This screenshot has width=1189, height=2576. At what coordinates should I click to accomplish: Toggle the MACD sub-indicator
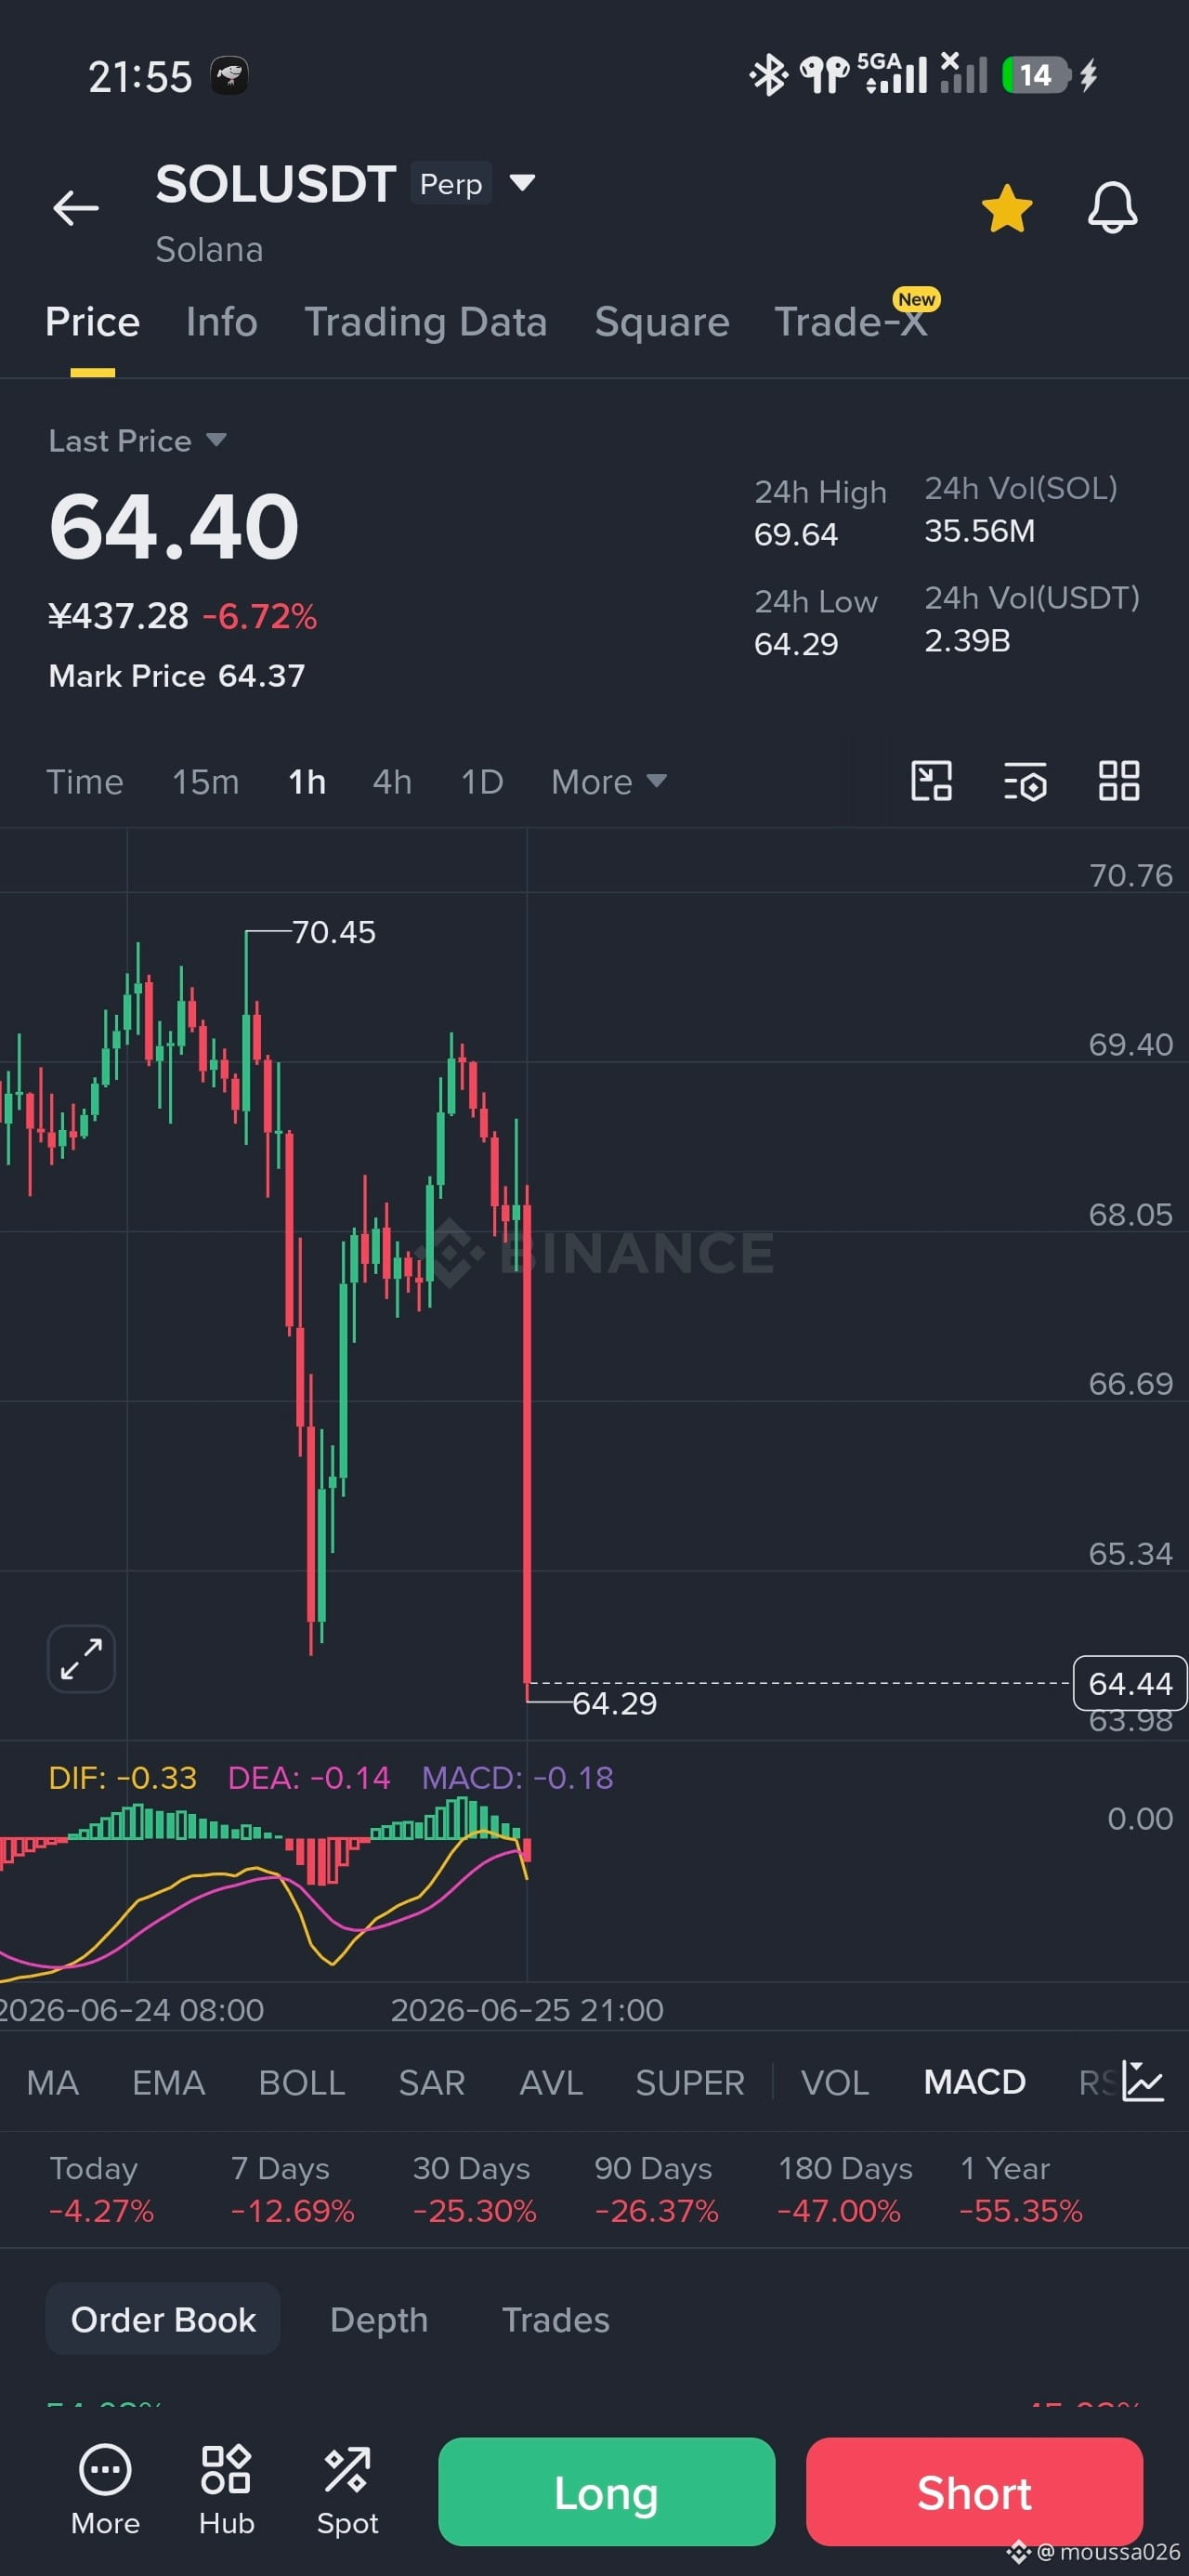coord(975,2083)
